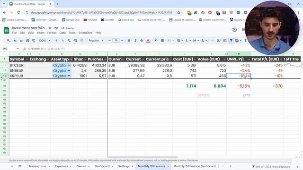The image size is (303, 170).
Task: Redo the last action
Action: point(21,41)
